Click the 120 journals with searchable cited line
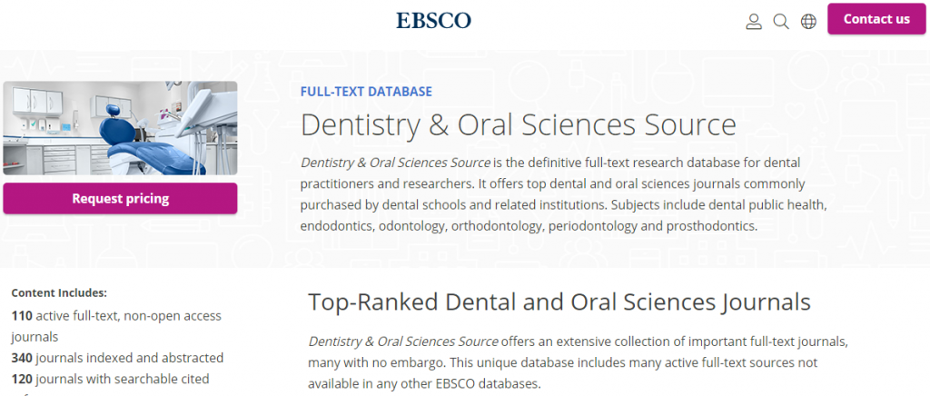The width and height of the screenshot is (930, 396). (110, 378)
